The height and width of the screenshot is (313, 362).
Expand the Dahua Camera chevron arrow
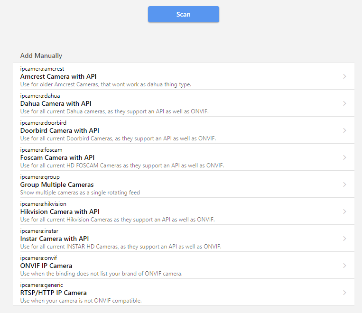tap(344, 103)
